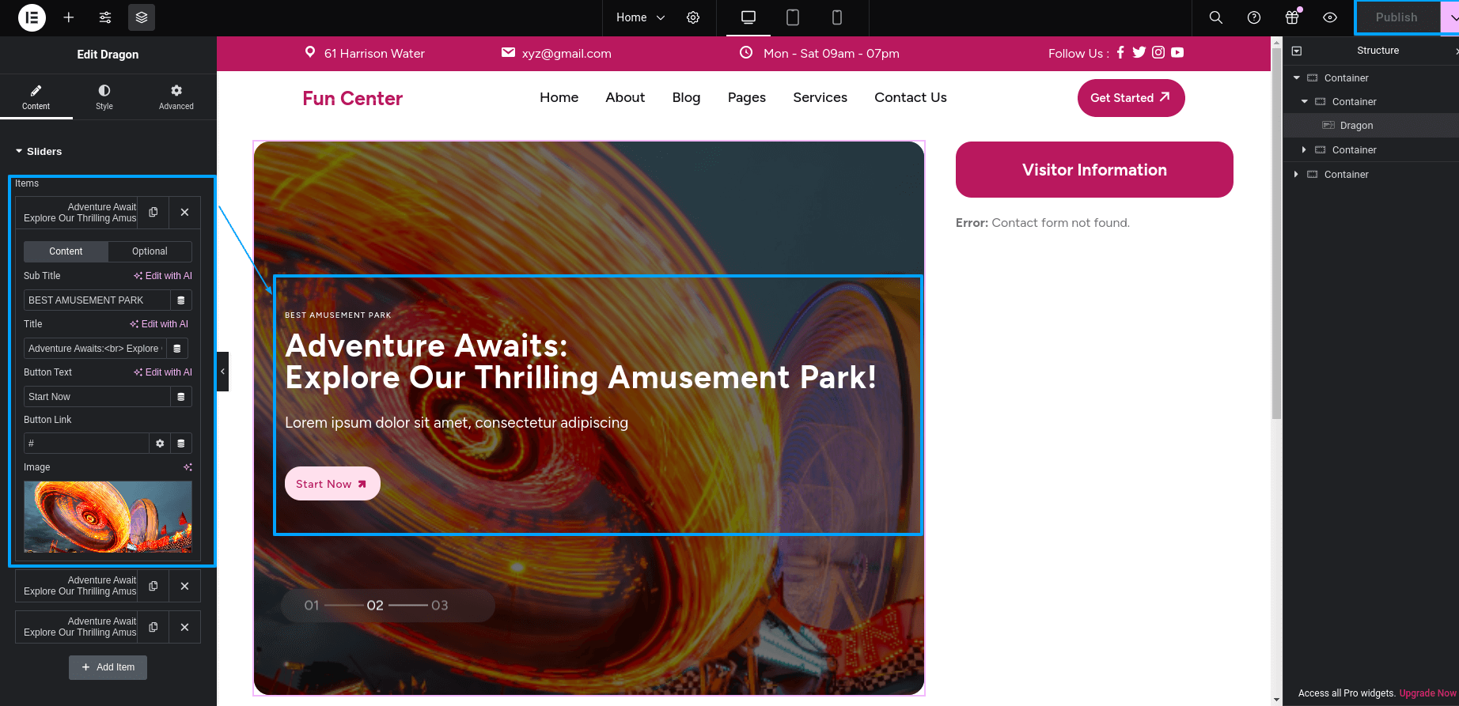Toggle the Structure layers icon

[x=142, y=17]
